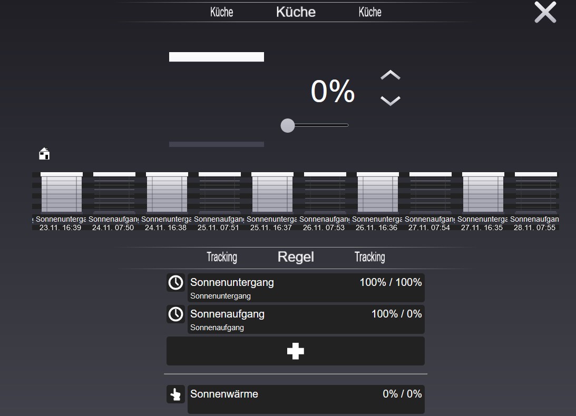Click the hand icon beside Sonnenwärme

(175, 394)
